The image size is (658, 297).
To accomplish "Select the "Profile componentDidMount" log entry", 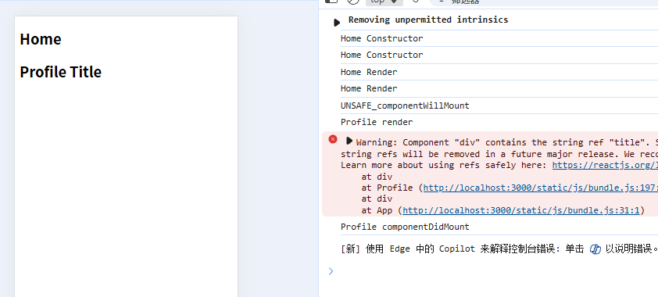I will pyautogui.click(x=405, y=227).
